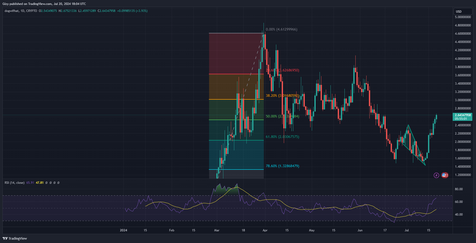
Task: Click the high value H2.67521336
Action: click(x=68, y=11)
